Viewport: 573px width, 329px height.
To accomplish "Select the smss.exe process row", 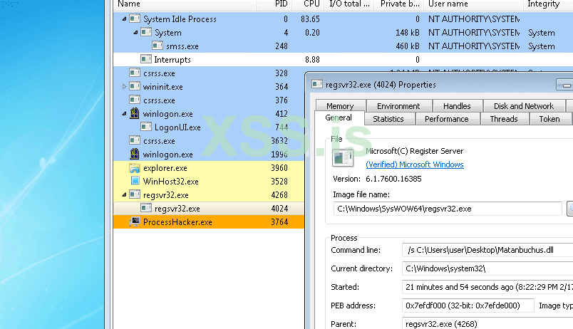I will 343,46.
